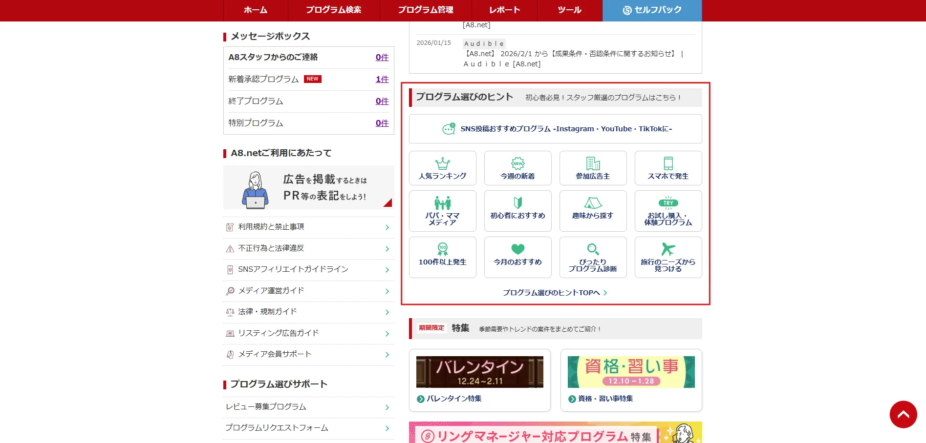Screen dimensions: 926x443
Task: Click the バレンタイン特集 arrow bullet icon
Action: [420, 399]
